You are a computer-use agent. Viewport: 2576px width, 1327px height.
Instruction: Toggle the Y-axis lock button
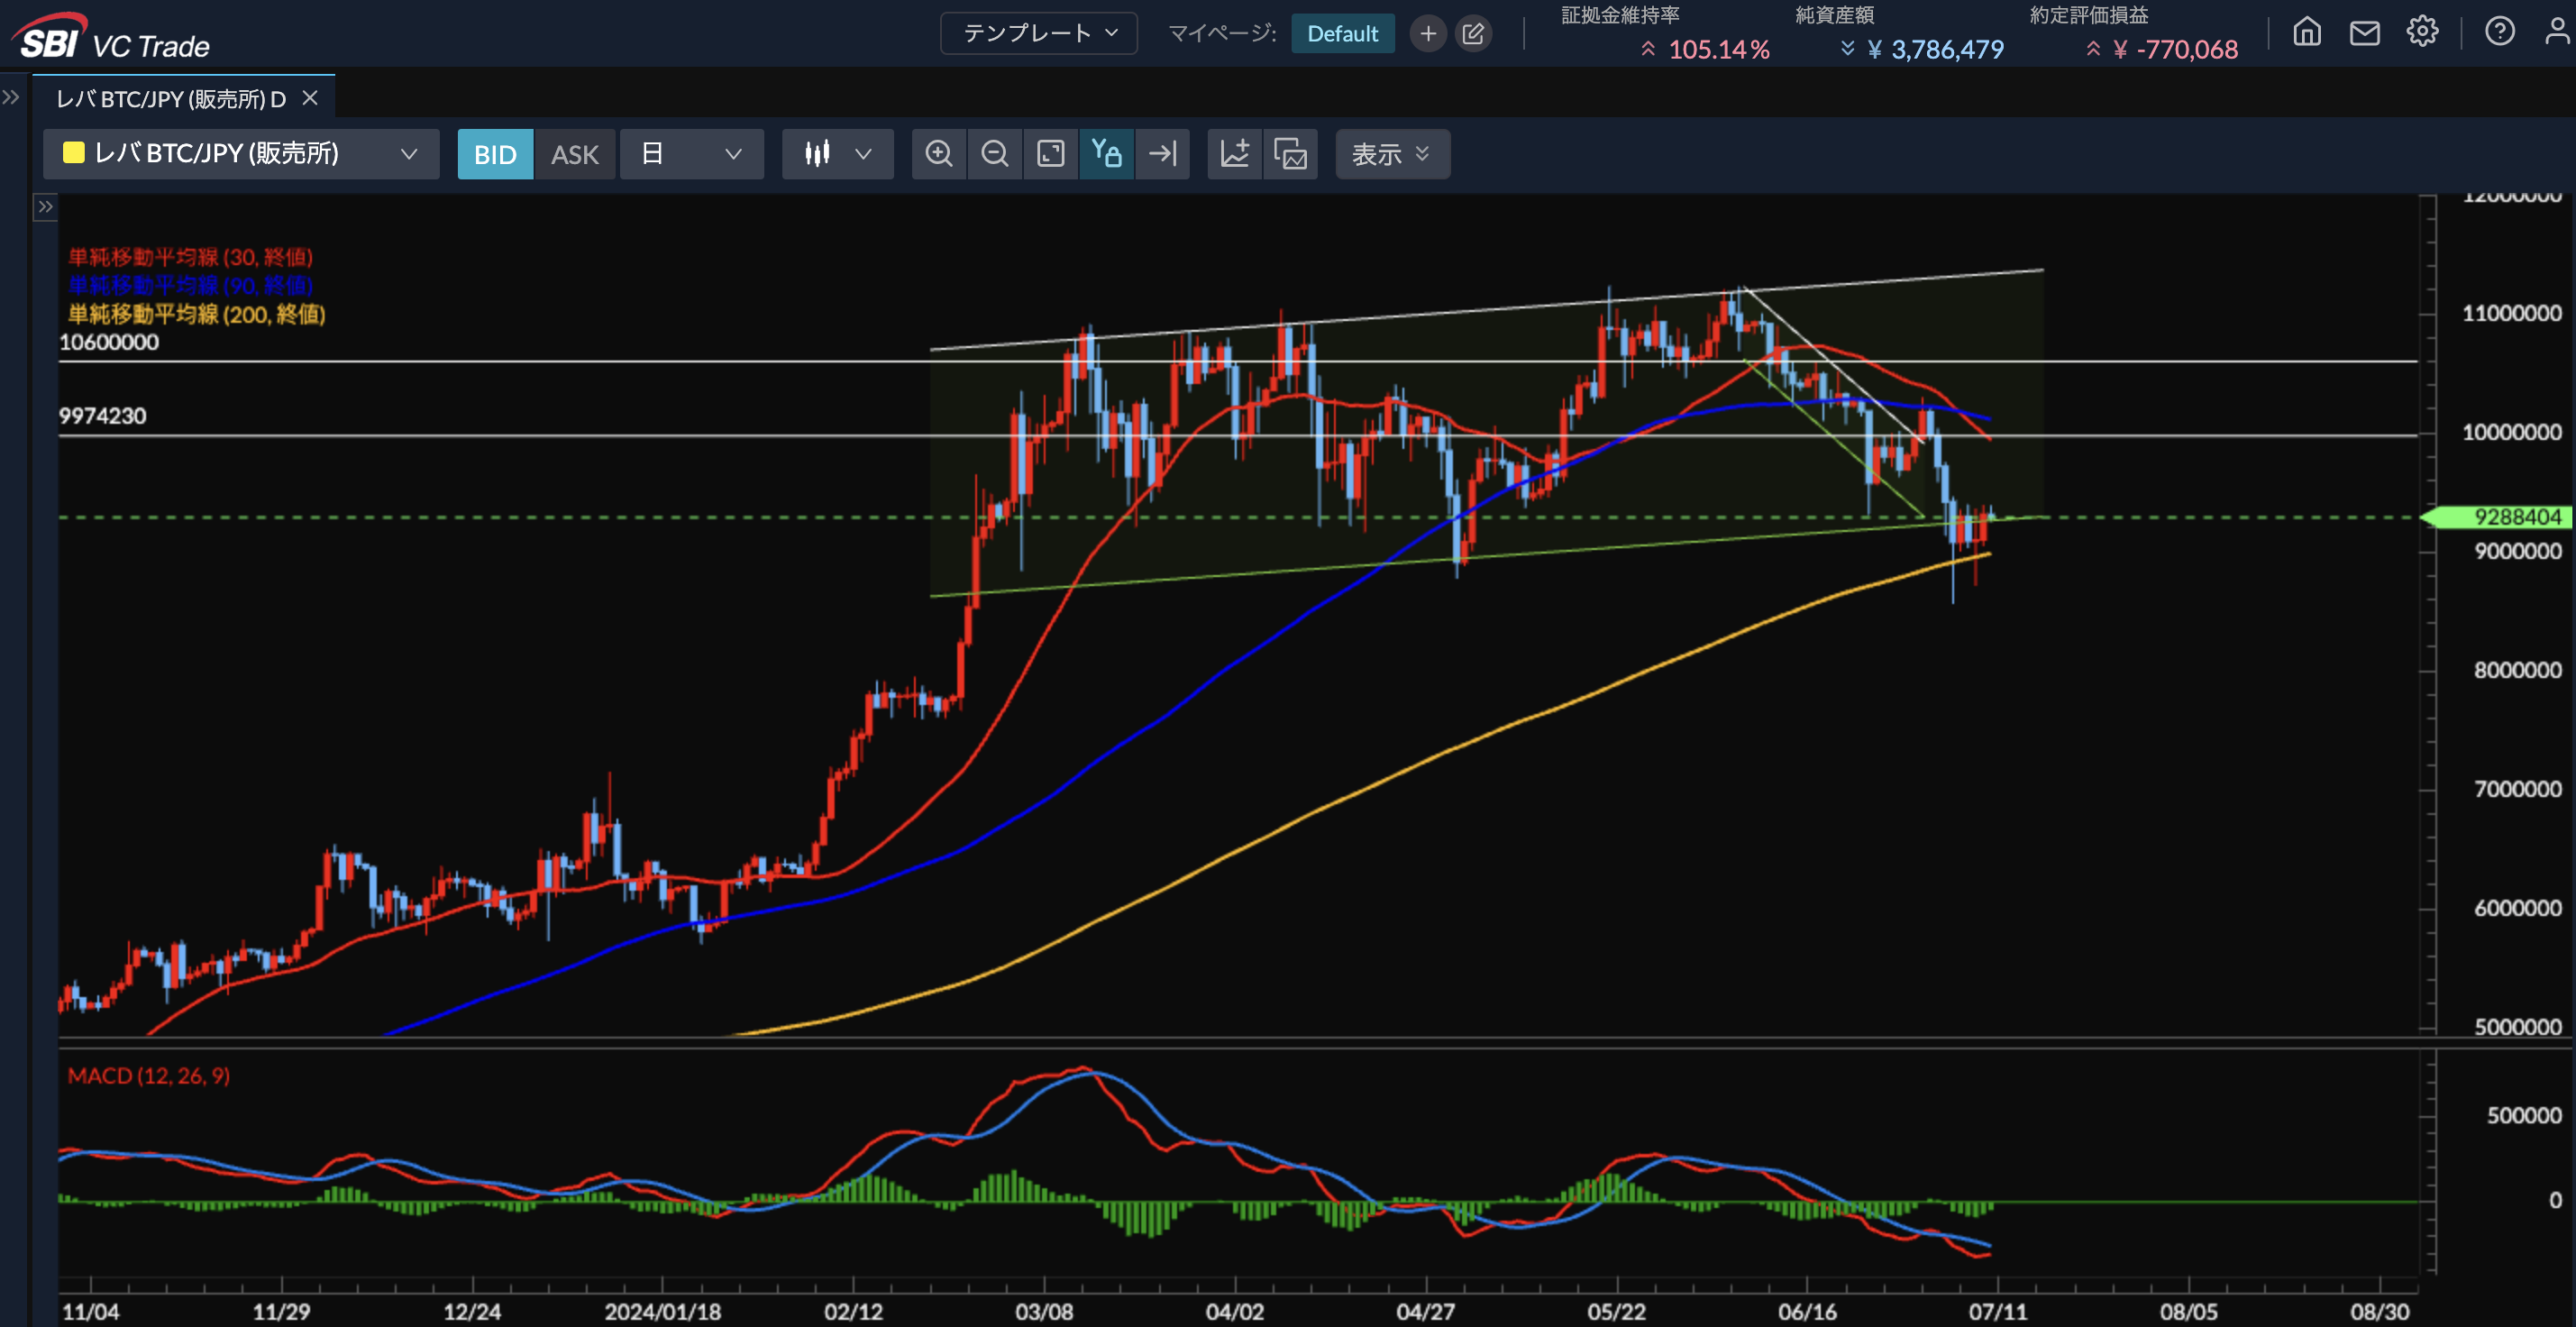coord(1106,154)
